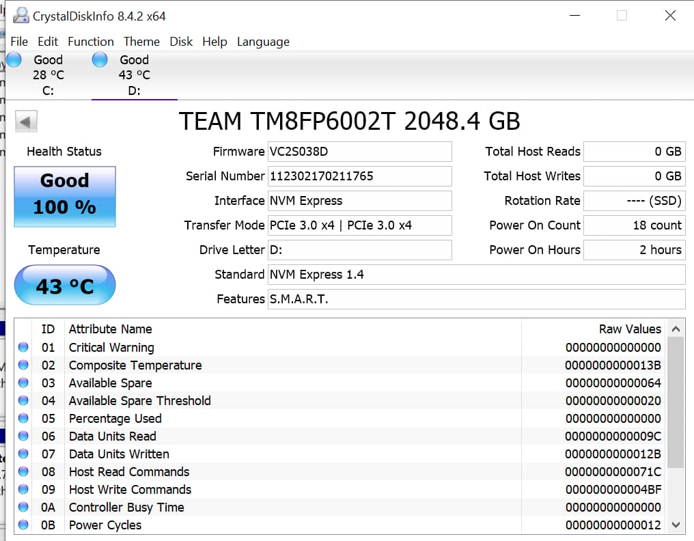Select the D: drive tab showing 43 °C
The image size is (694, 541).
click(x=134, y=75)
